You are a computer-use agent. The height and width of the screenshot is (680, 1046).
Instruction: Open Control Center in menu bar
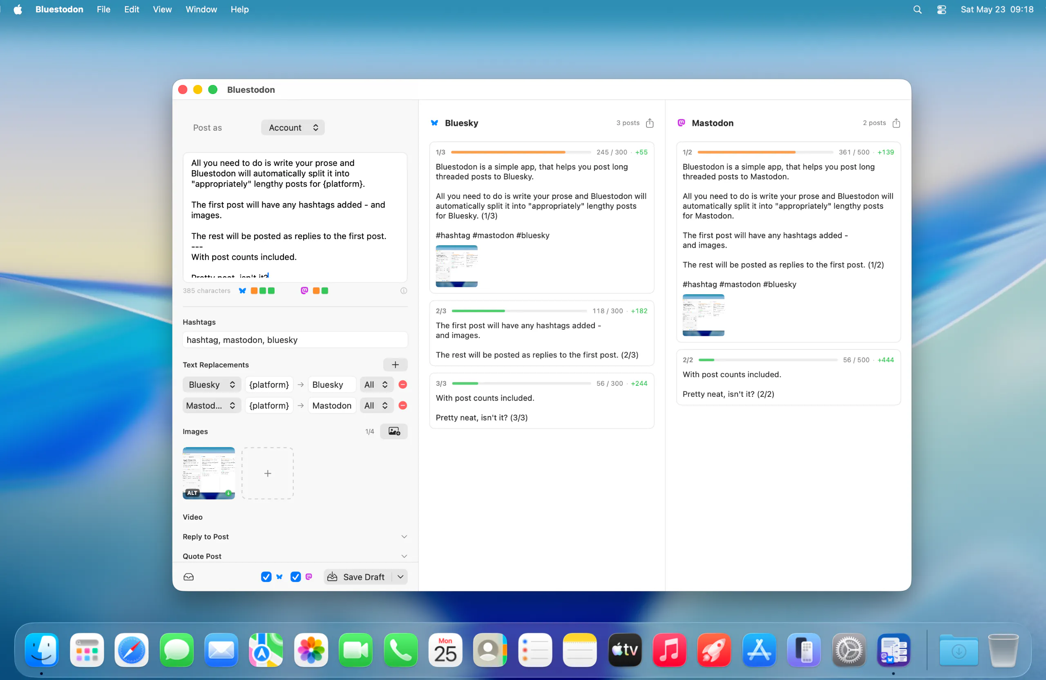pyautogui.click(x=941, y=9)
